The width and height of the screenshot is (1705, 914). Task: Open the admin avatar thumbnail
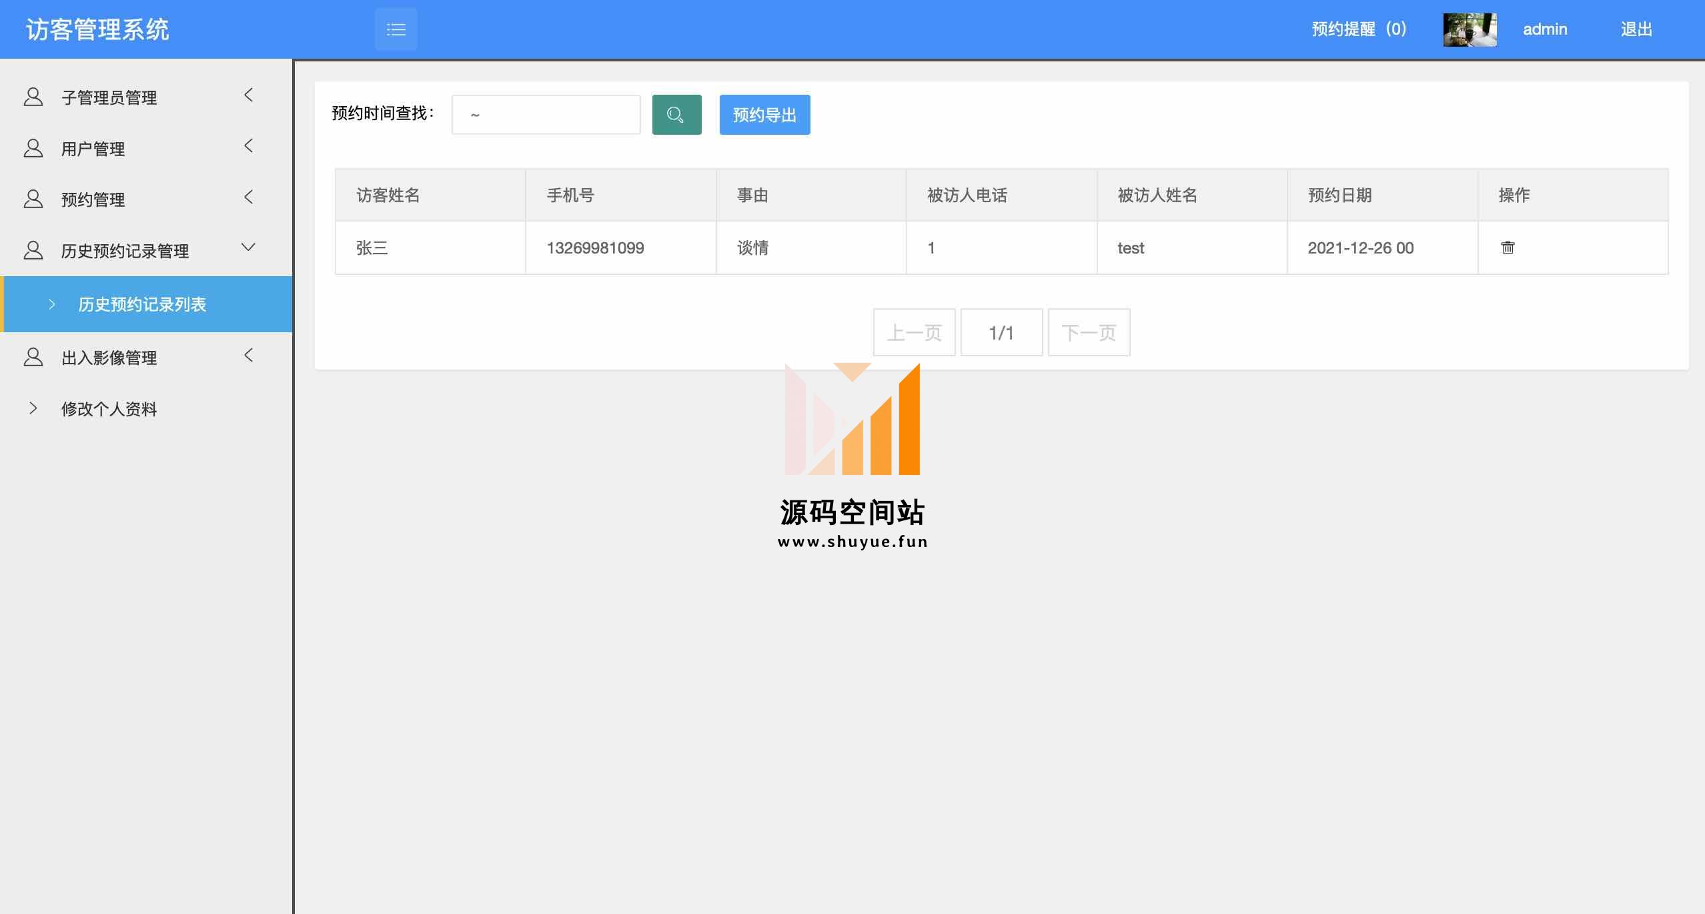click(1470, 30)
